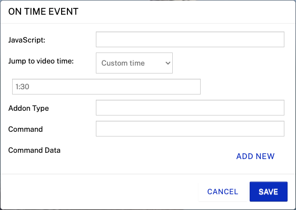Save the On Time Event settings
Viewport: 296px width, 210px height.
coord(269,192)
